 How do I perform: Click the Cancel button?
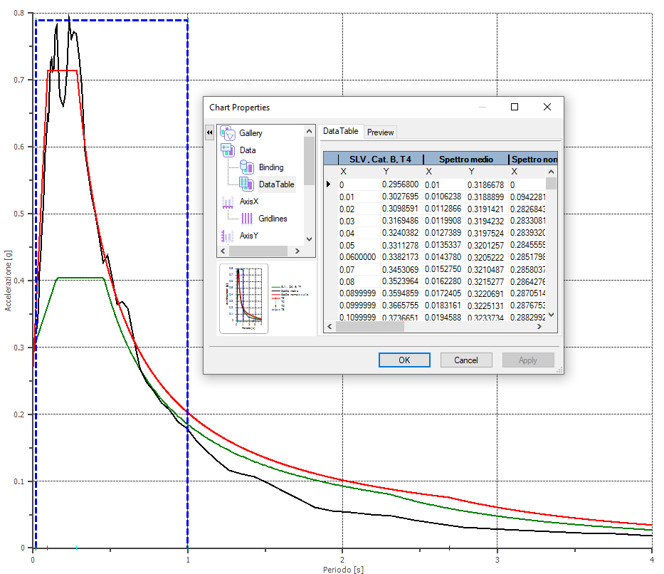click(466, 360)
